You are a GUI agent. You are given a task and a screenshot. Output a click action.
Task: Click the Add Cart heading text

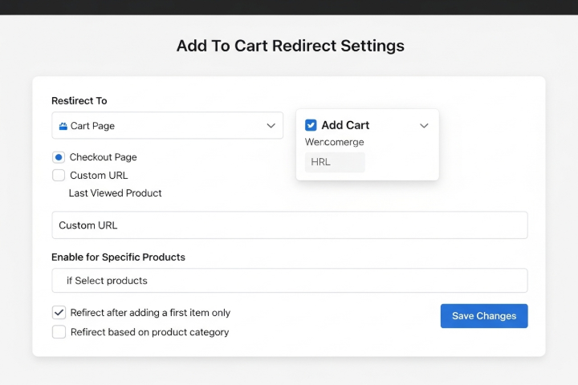345,125
